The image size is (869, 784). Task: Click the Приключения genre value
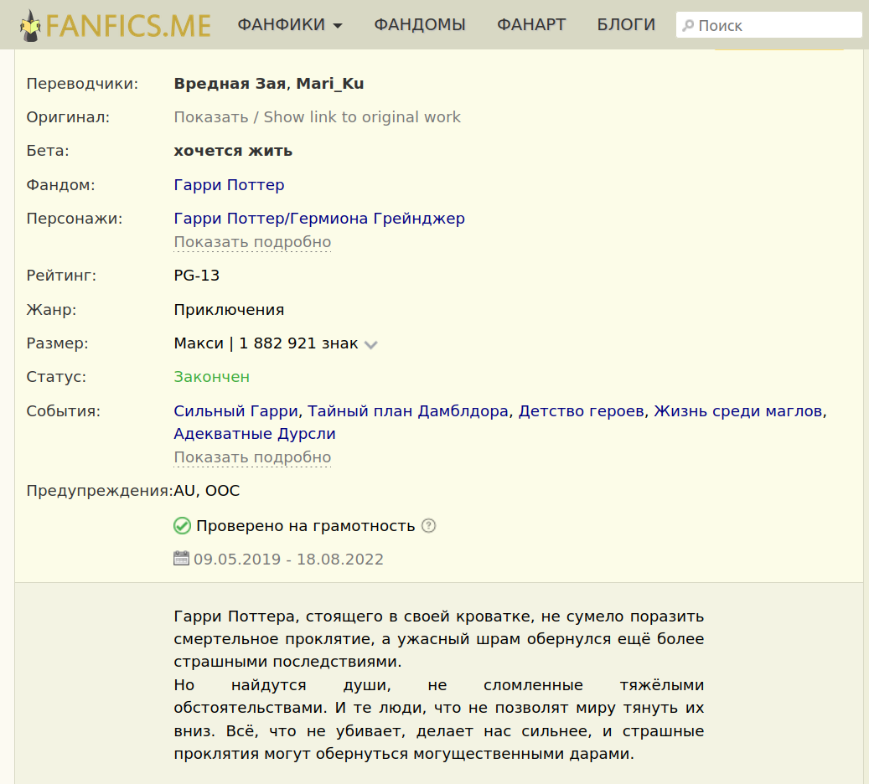[x=229, y=310]
